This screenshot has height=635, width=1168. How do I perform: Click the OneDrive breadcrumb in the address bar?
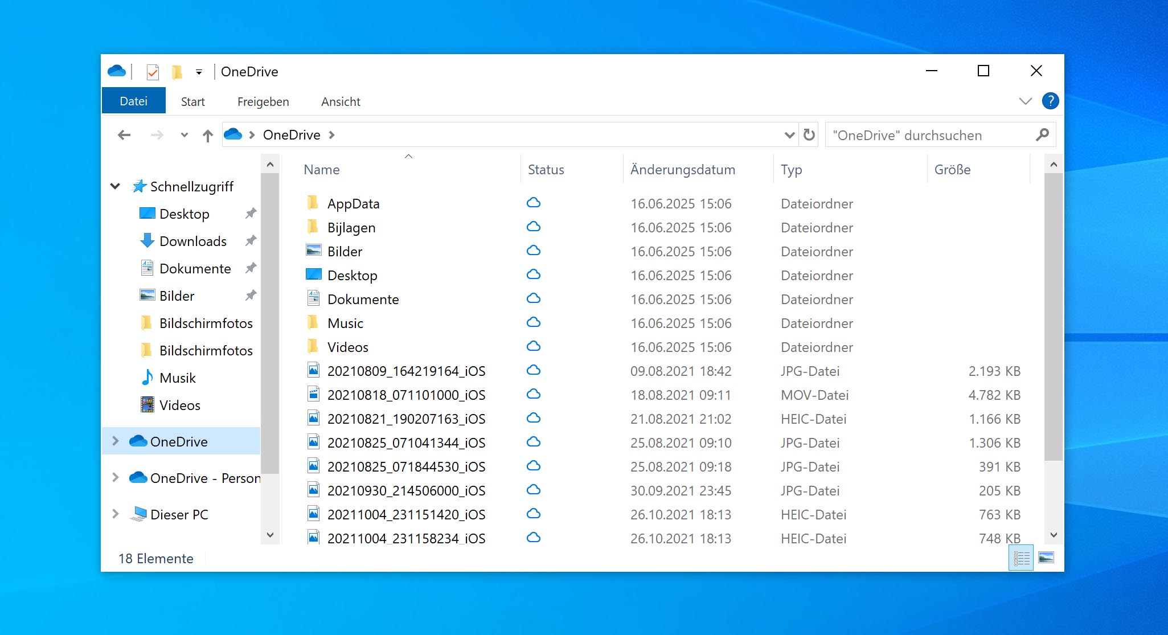(x=292, y=135)
